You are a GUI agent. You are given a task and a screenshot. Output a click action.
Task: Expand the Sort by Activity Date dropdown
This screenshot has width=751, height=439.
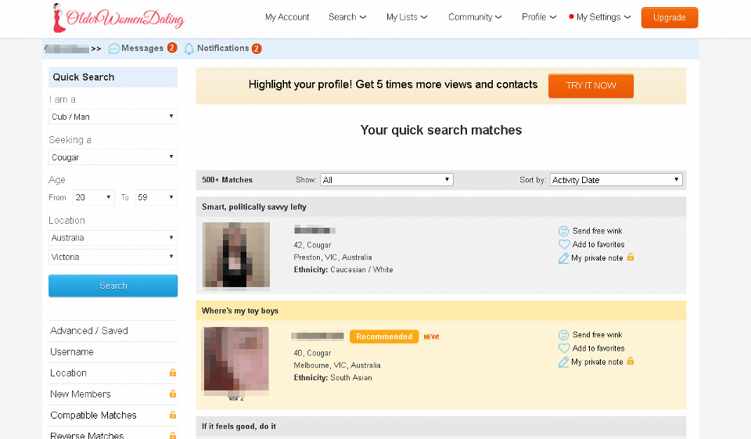coord(616,180)
